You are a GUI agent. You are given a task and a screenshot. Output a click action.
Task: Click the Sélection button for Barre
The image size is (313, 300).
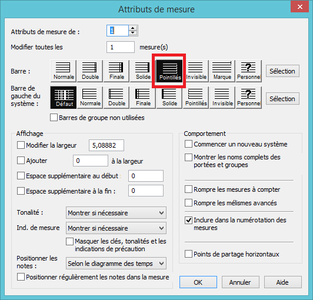[x=282, y=71]
